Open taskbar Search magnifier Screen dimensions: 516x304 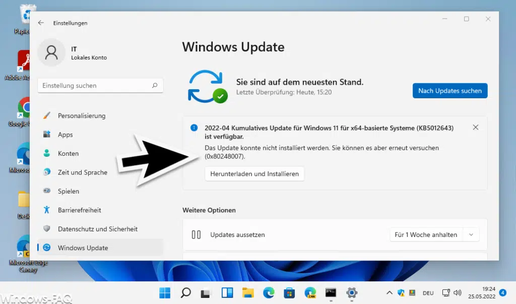pos(186,293)
